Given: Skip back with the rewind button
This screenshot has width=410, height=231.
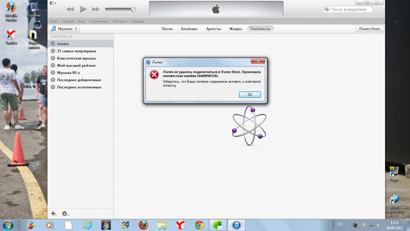Looking at the screenshot, I should [x=70, y=9].
